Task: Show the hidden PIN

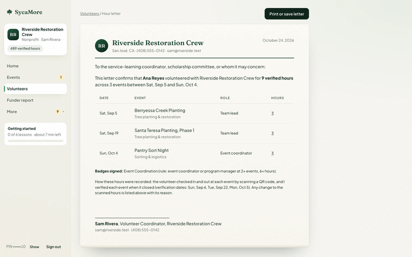Action: [x=34, y=247]
